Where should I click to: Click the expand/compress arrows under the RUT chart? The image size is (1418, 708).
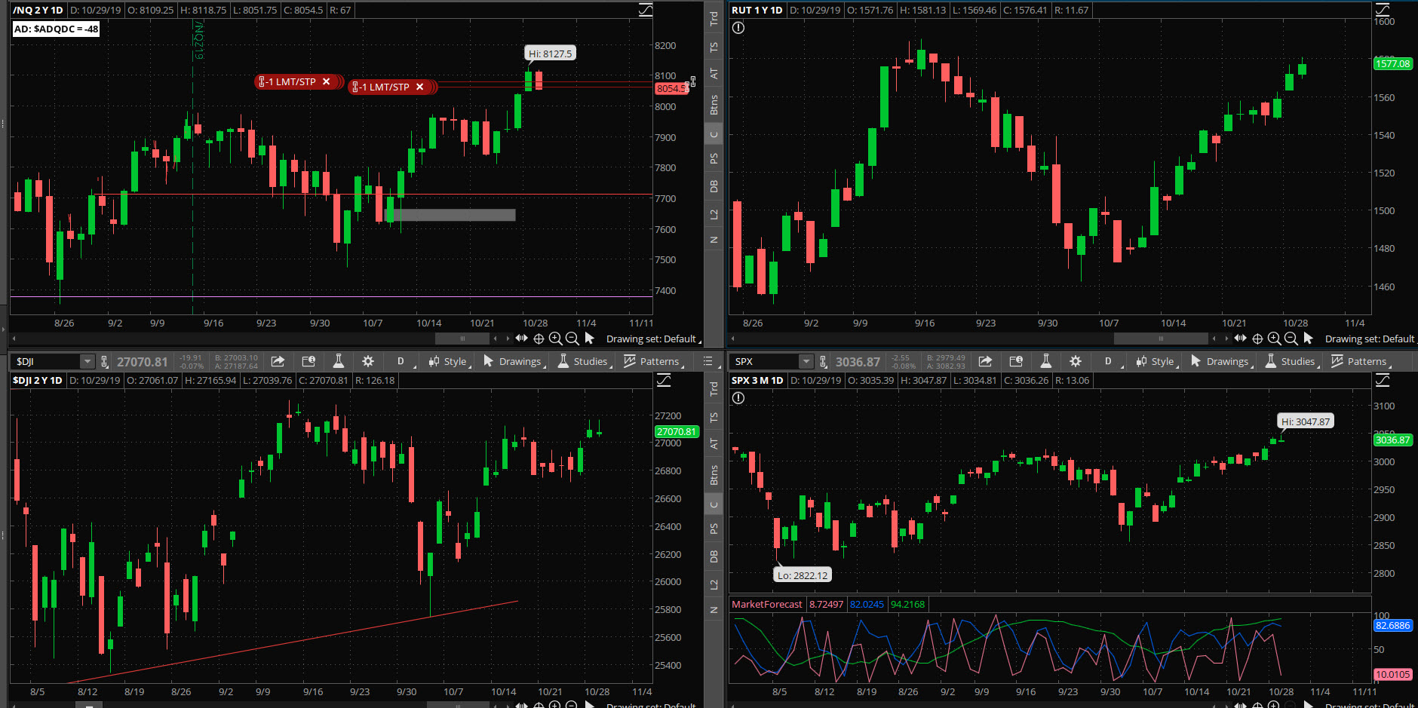pos(1240,338)
